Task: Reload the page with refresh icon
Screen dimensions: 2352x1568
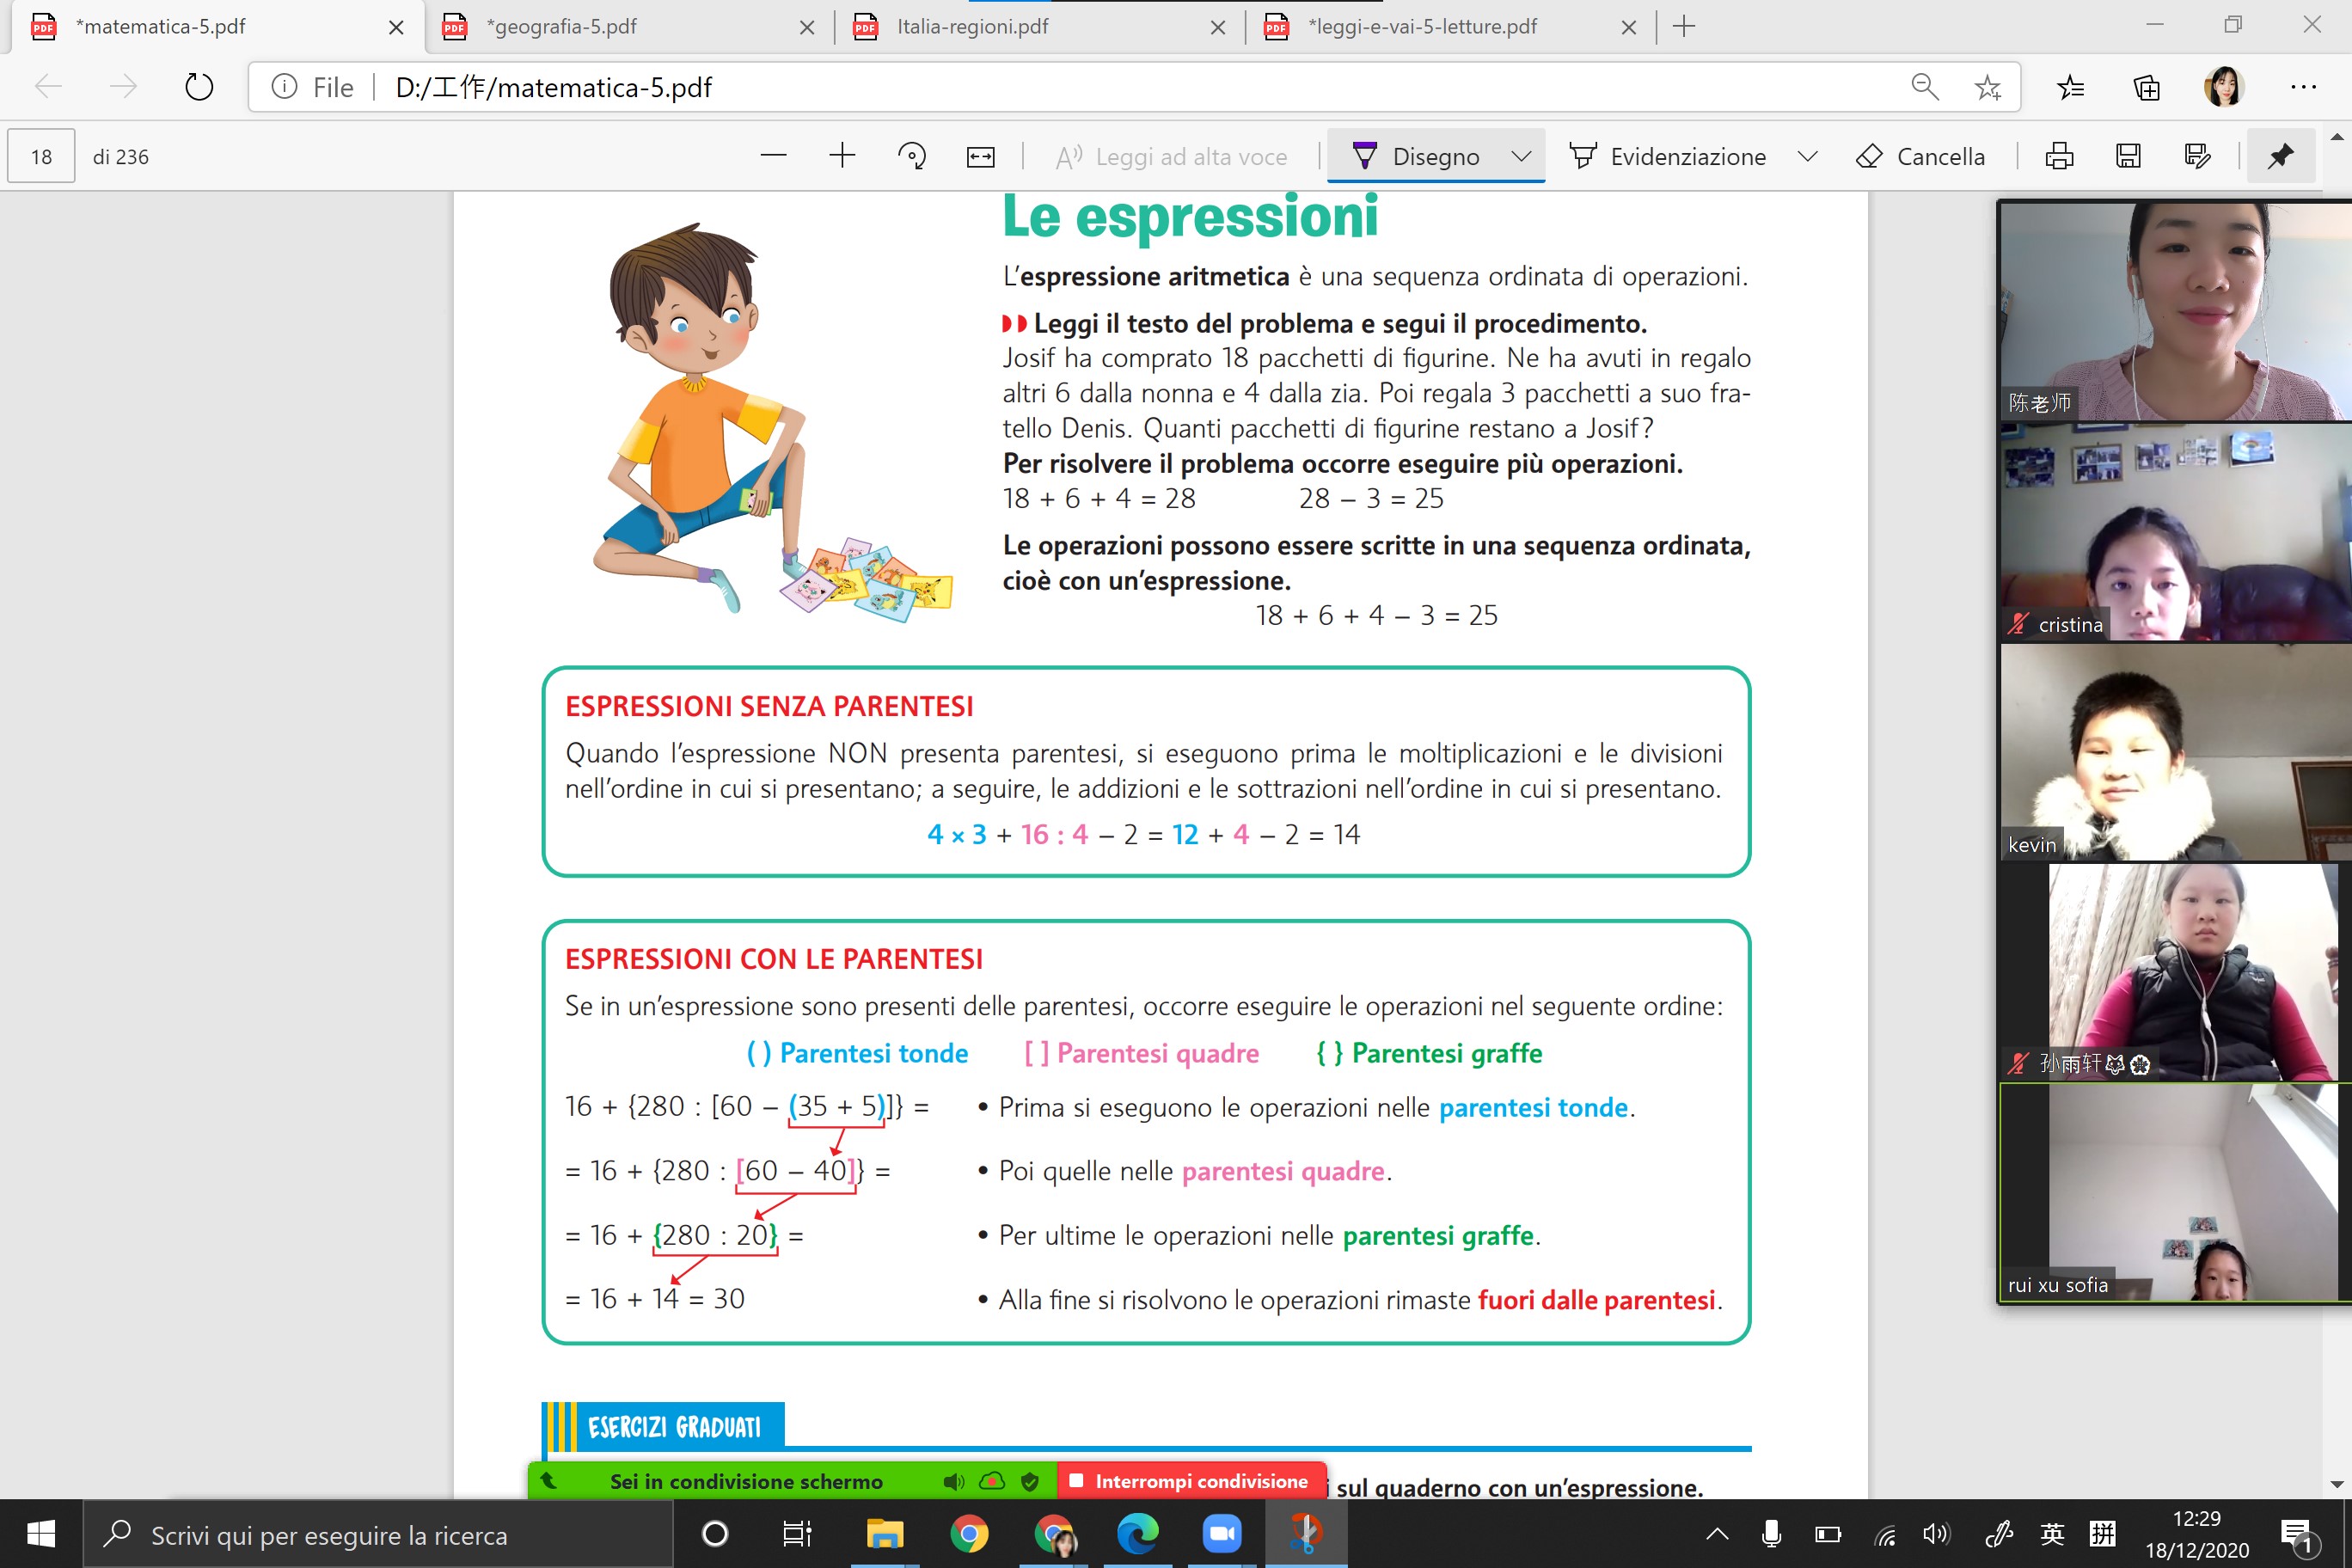Action: point(199,87)
